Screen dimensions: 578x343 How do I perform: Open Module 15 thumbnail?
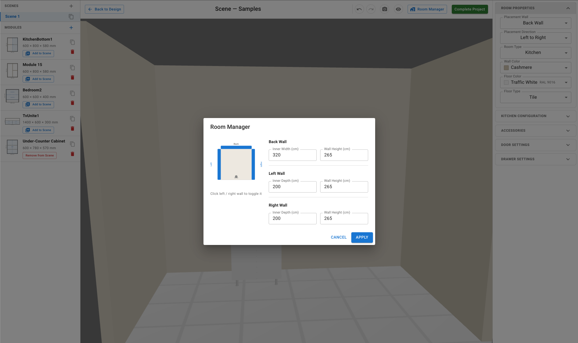[x=12, y=70]
